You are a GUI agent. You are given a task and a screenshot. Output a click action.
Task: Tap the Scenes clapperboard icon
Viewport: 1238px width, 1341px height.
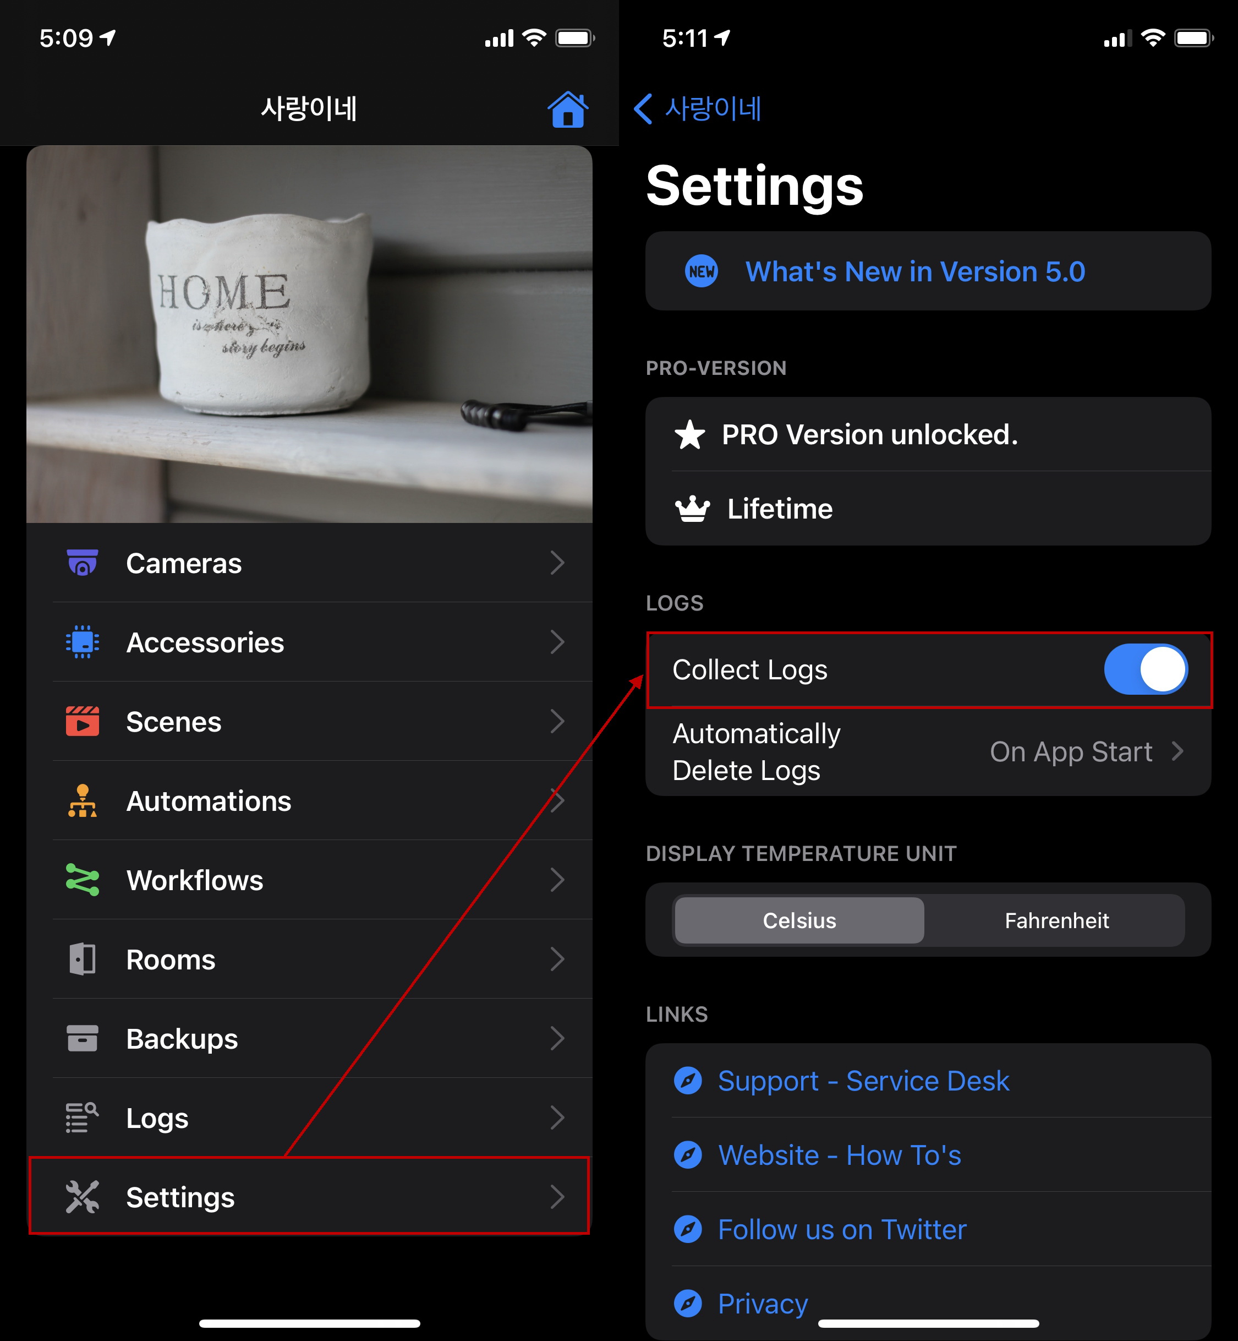[x=83, y=722]
